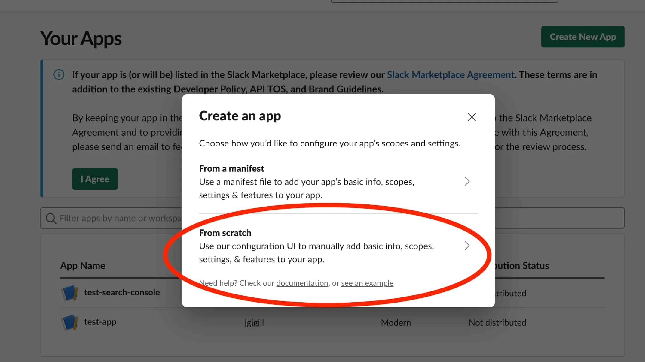
Task: Click the info circle icon in banner
Action: [59, 74]
